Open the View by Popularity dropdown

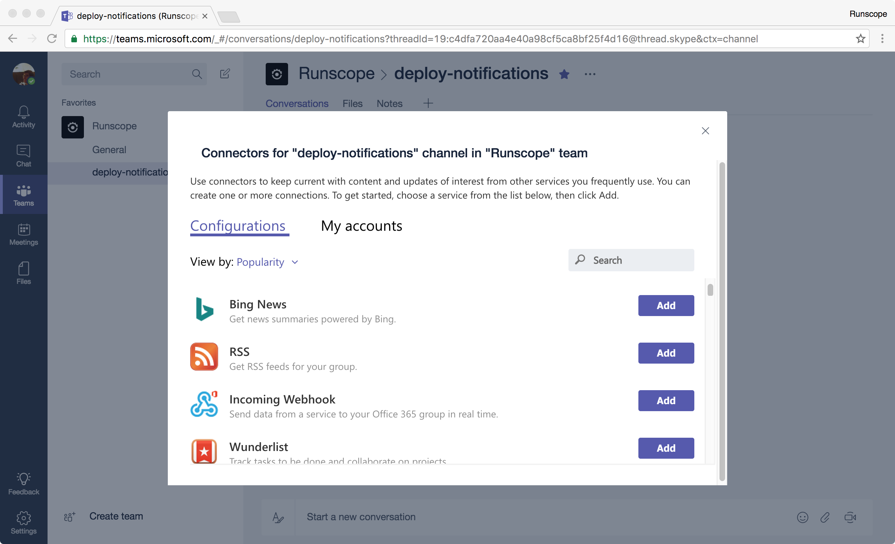coord(267,262)
